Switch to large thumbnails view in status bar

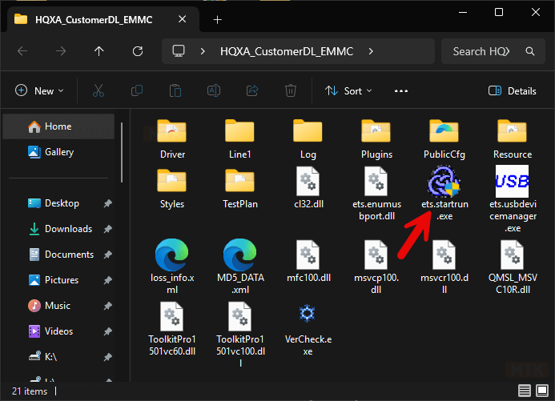click(541, 391)
